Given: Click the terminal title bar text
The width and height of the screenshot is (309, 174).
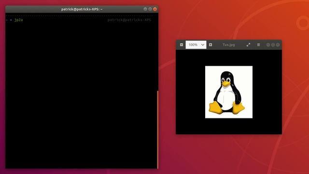Looking at the screenshot, I should click(82, 9).
